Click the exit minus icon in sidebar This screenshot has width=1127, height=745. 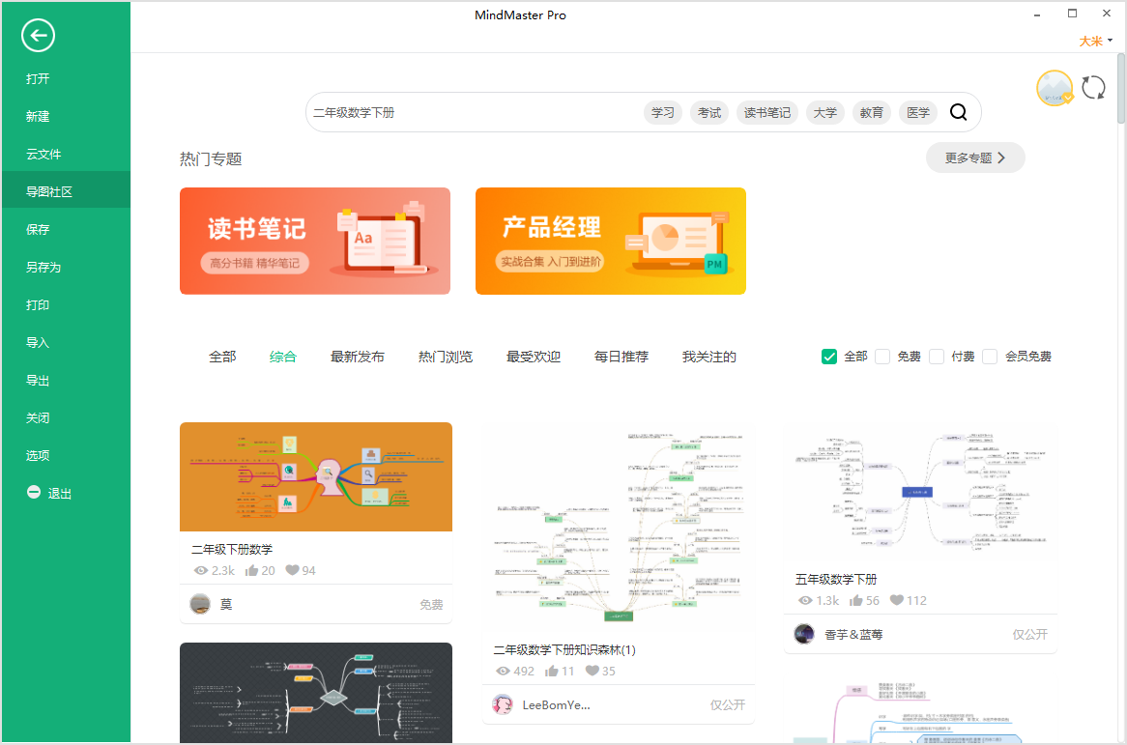click(33, 492)
